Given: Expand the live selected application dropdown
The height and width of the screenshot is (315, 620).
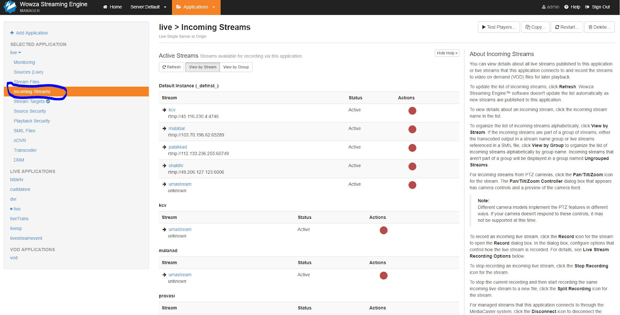Looking at the screenshot, I should point(15,52).
